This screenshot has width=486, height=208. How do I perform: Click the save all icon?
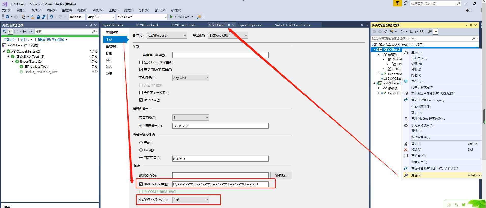[x=43, y=17]
